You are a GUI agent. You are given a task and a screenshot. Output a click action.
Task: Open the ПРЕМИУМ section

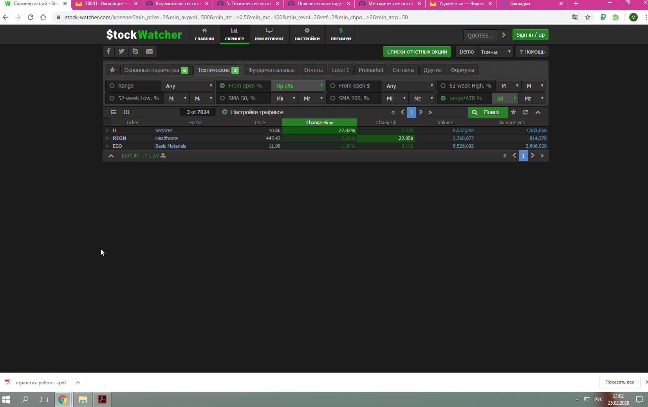[341, 34]
